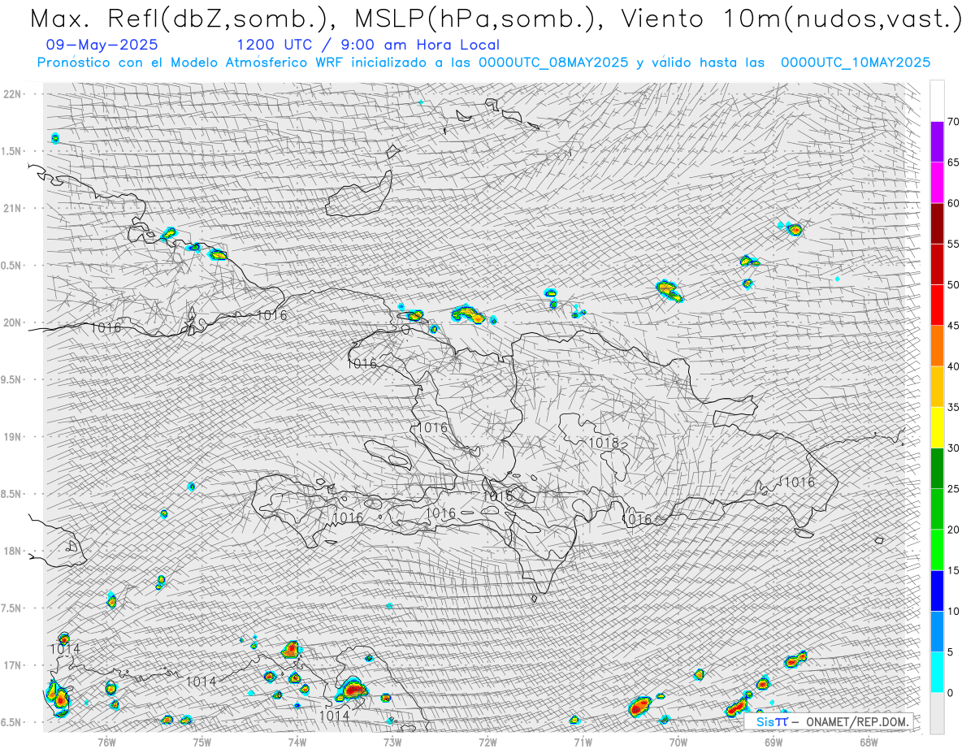
Task: Pick the dark blue 10-15 dBZ colorbar segment
Action: (x=937, y=591)
